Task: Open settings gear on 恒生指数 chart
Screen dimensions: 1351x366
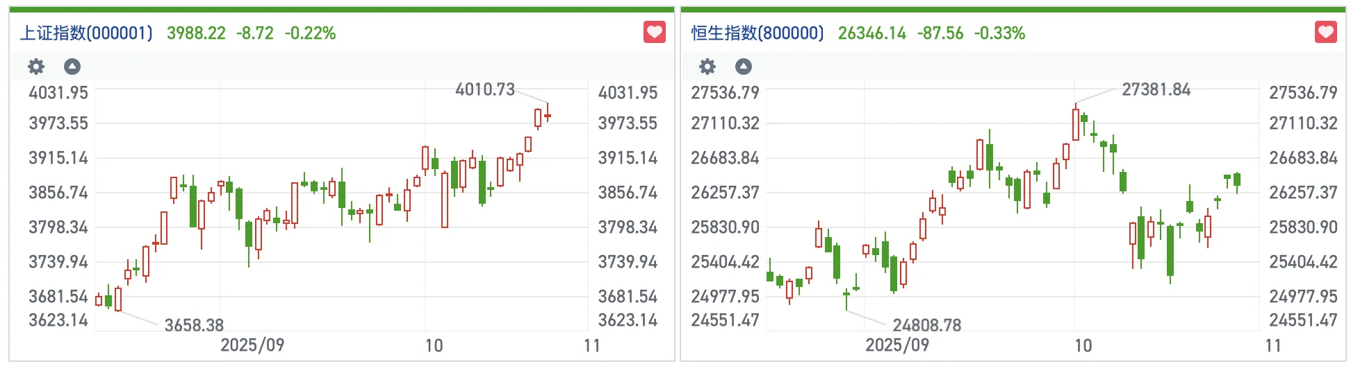Action: [707, 67]
